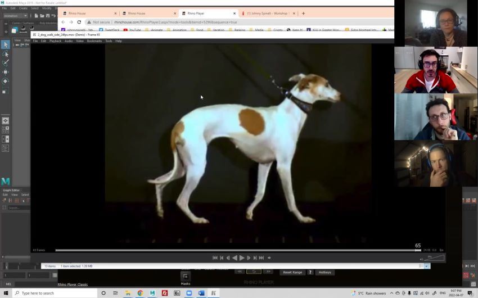Click Windows Start button
Screen dimensions: 478x298
click(6, 293)
